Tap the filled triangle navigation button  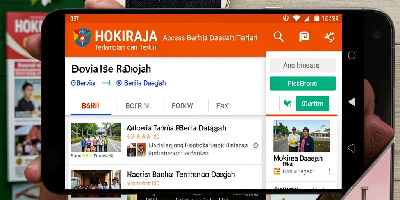pos(352,102)
